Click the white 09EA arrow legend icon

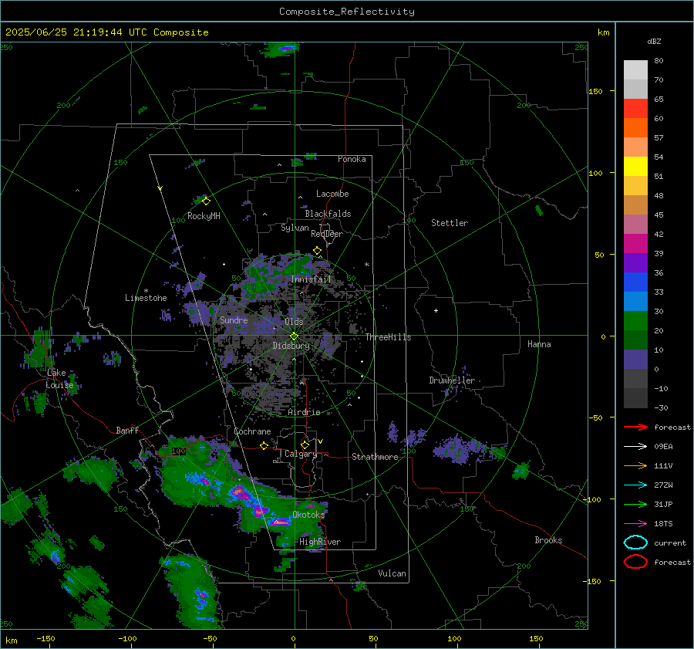pyautogui.click(x=635, y=447)
